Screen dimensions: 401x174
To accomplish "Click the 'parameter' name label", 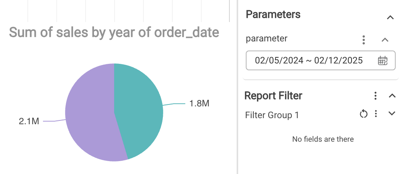I will (267, 38).
